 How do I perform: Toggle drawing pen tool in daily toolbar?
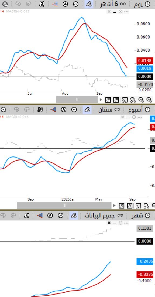89,4
